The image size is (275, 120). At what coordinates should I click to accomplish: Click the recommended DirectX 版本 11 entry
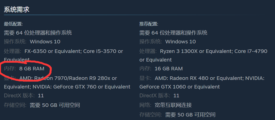[159, 96]
